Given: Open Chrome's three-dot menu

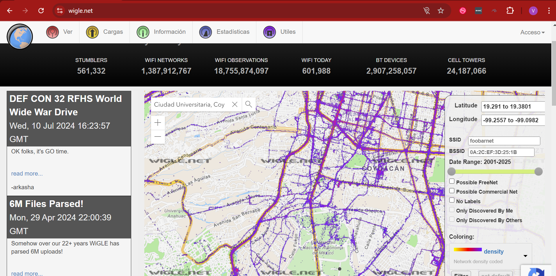Looking at the screenshot, I should click(549, 11).
